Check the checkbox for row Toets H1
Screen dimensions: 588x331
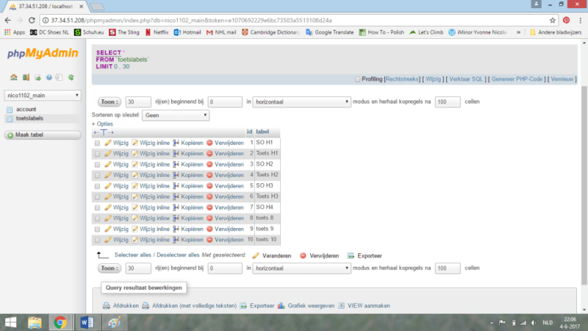[x=98, y=154]
